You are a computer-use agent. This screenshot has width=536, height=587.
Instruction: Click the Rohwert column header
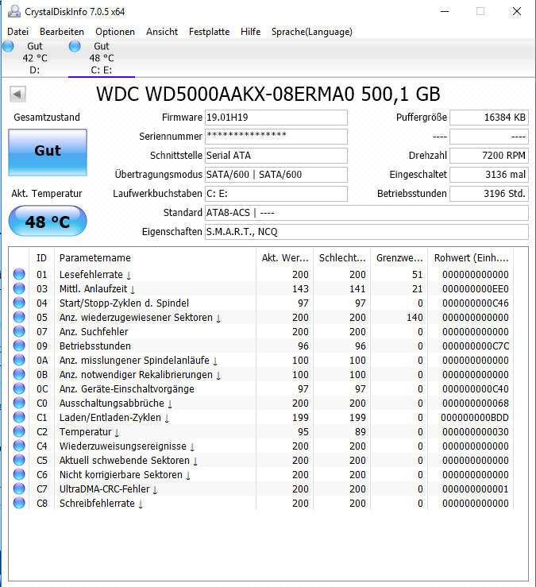(x=471, y=258)
